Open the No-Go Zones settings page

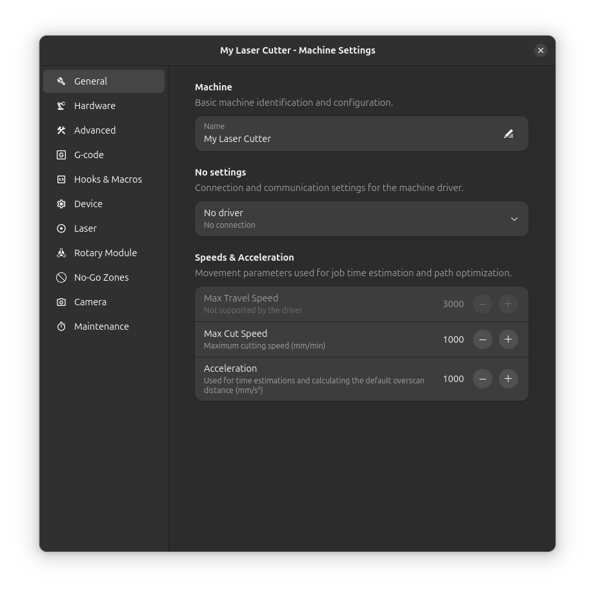101,277
